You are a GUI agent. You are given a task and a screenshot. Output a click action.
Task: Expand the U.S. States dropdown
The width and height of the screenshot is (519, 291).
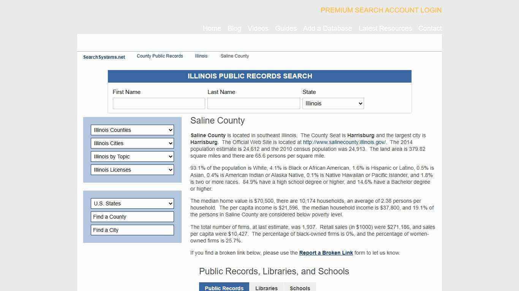click(132, 203)
